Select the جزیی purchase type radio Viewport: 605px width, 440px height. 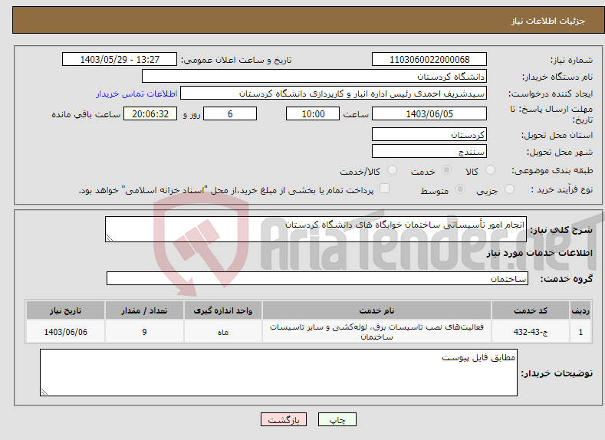[509, 189]
